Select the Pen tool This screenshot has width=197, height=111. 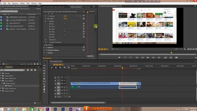pyautogui.click(x=44, y=87)
